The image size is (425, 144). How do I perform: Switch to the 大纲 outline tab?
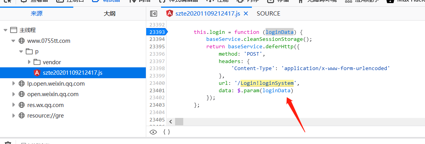pos(110,14)
